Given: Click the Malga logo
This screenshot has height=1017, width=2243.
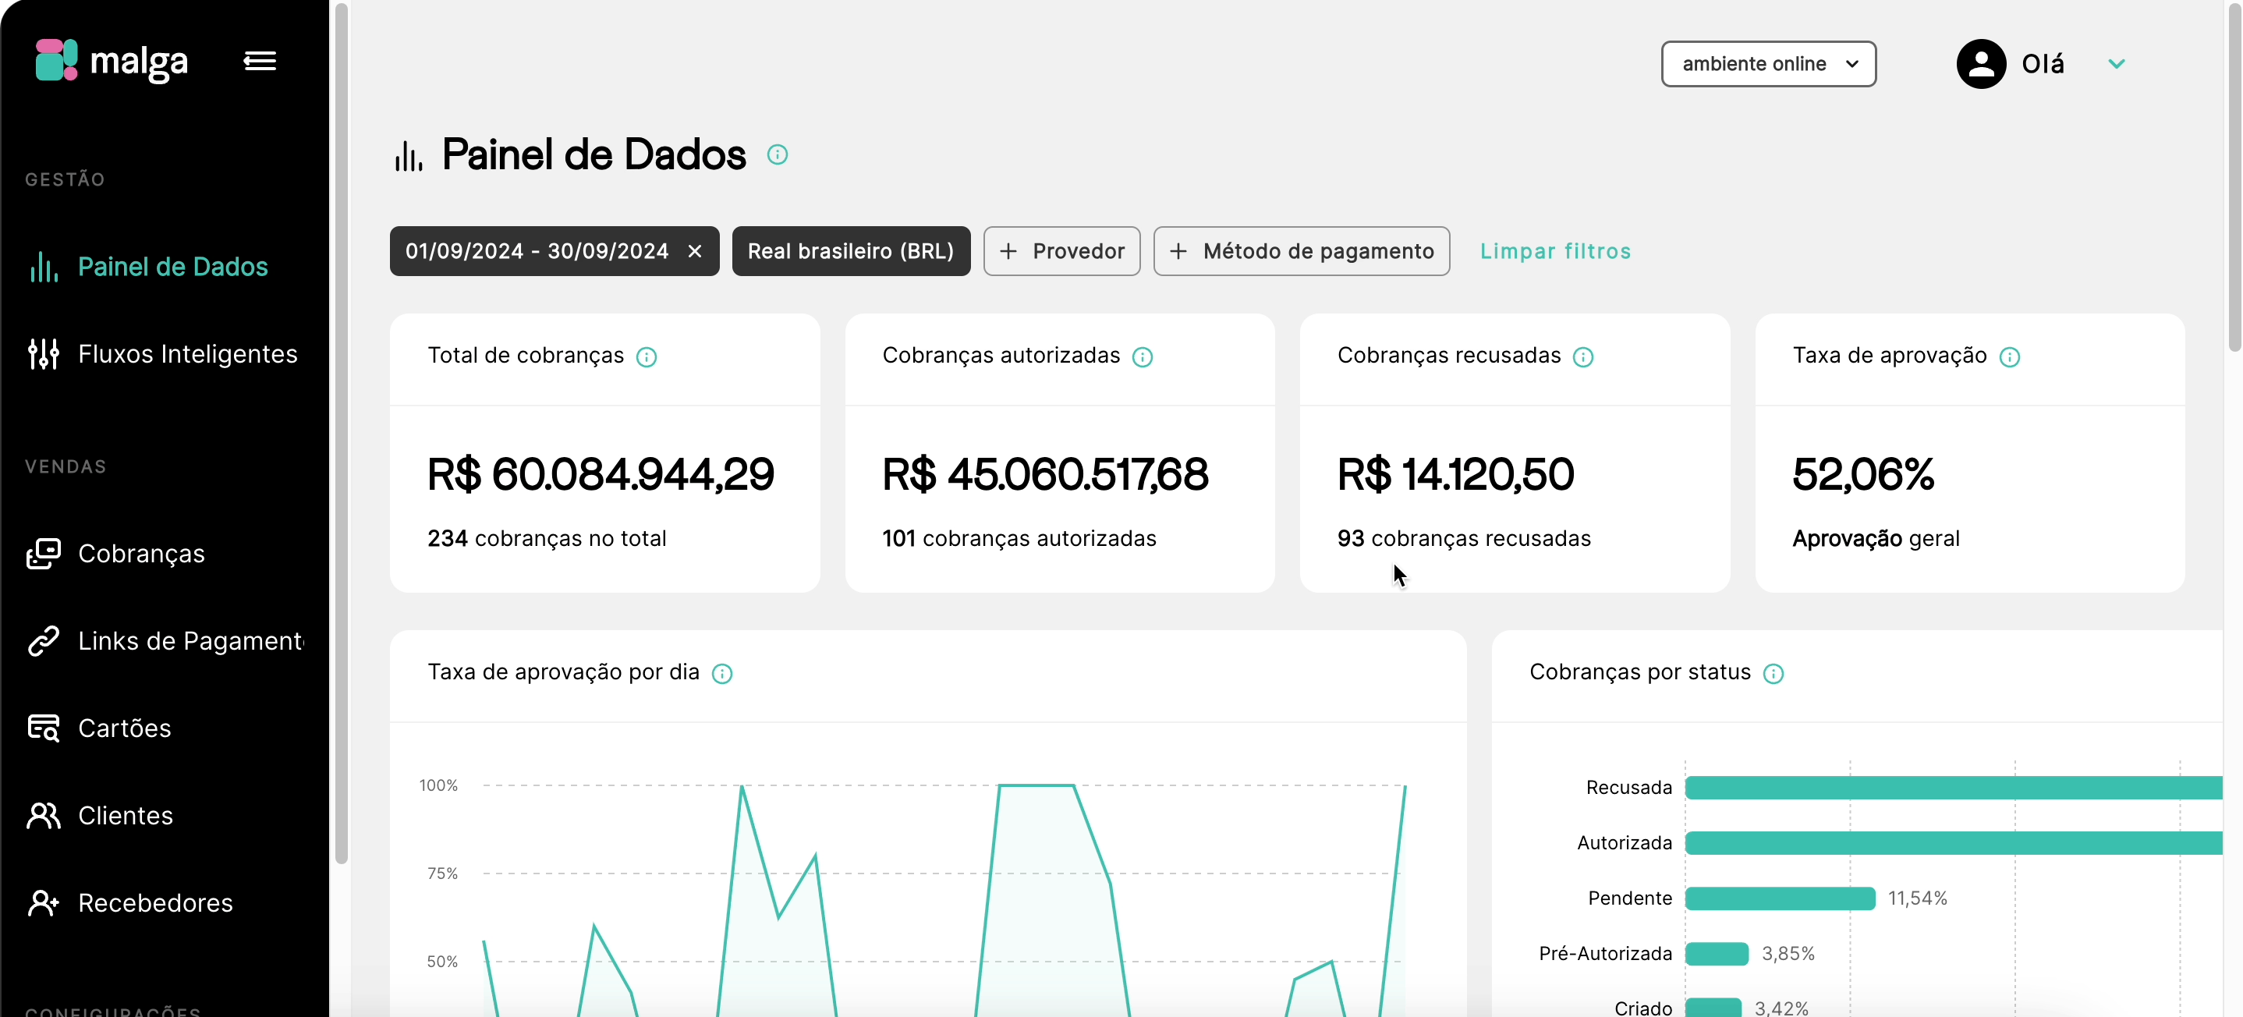Looking at the screenshot, I should click(111, 61).
